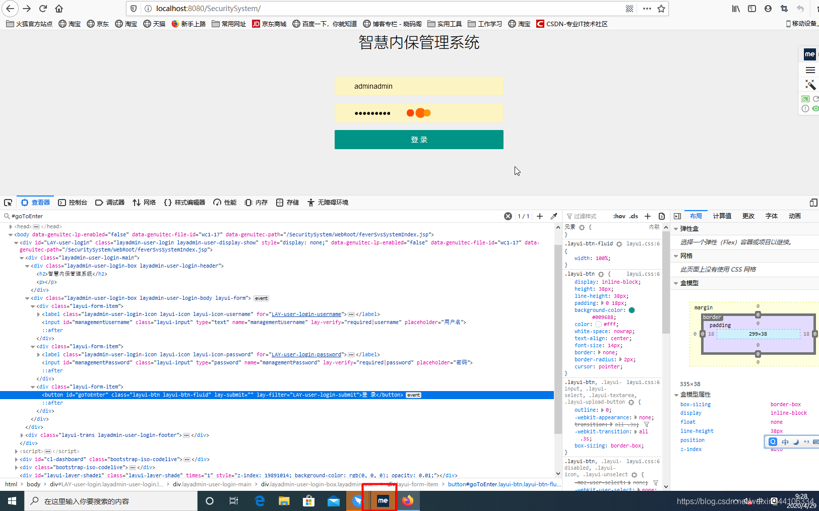Click the adminadmin username field
The image size is (819, 511).
pos(419,86)
